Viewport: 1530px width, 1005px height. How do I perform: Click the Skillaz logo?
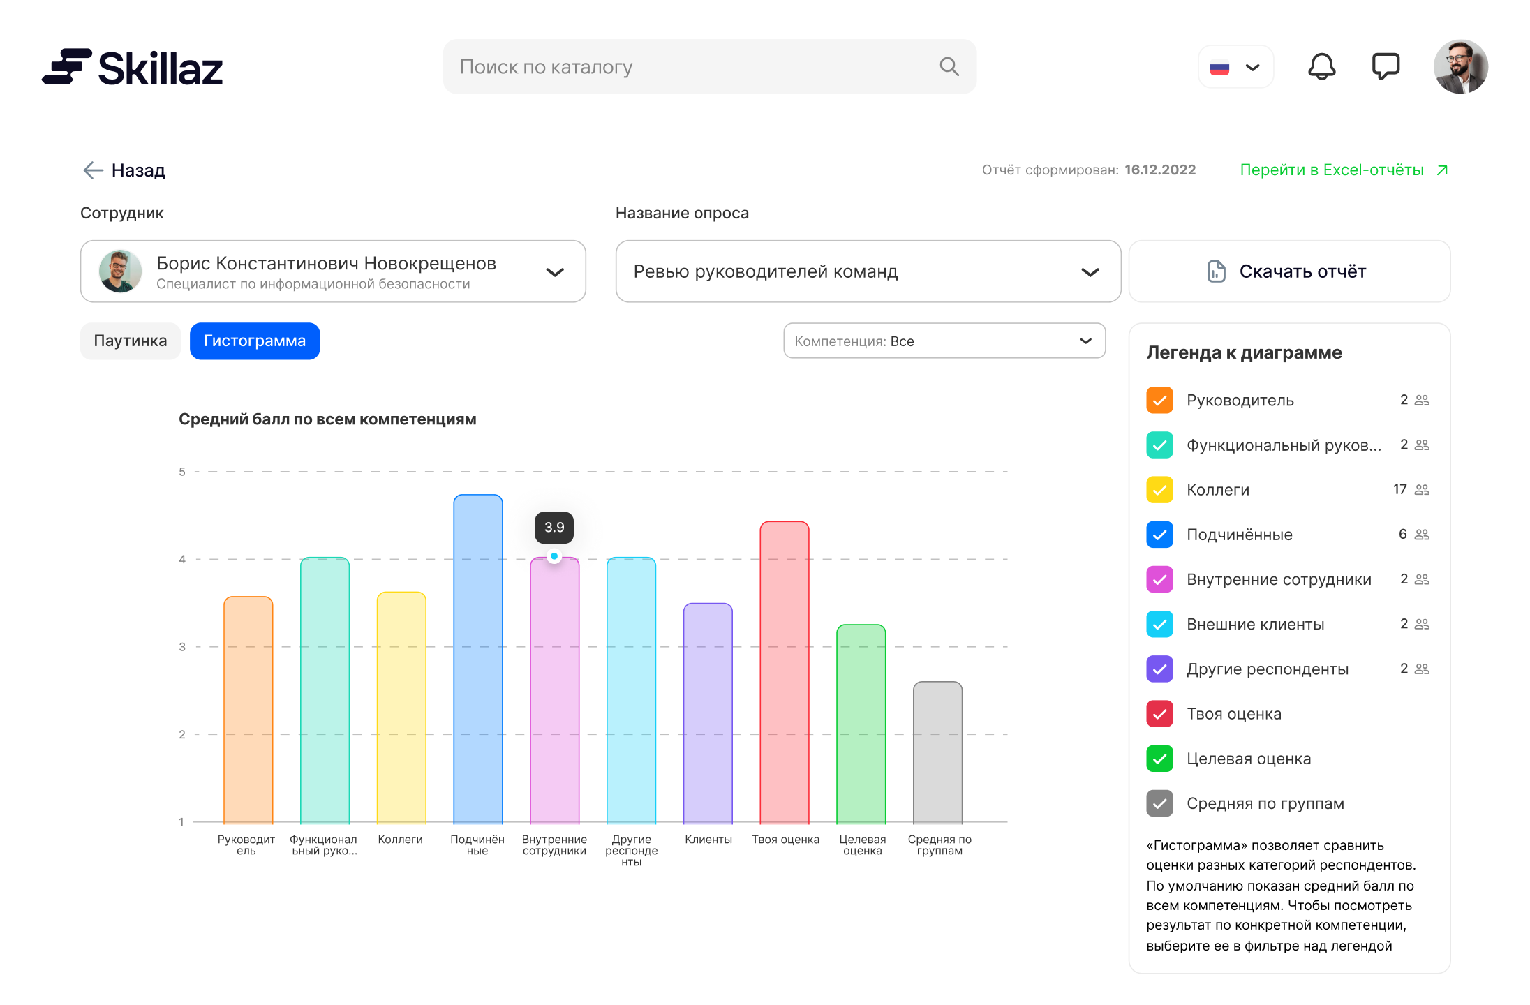tap(133, 68)
